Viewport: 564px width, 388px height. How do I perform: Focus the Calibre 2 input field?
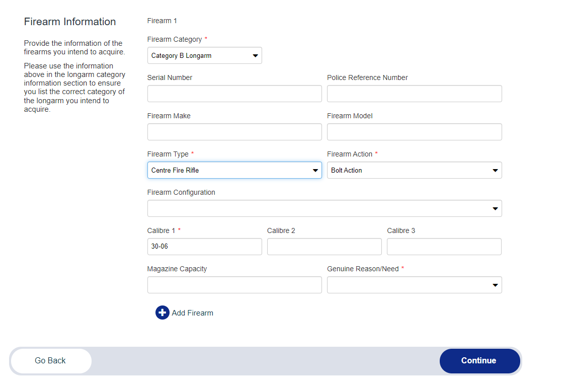click(x=324, y=247)
